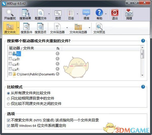Select the D: drive label

click(x=18, y=59)
